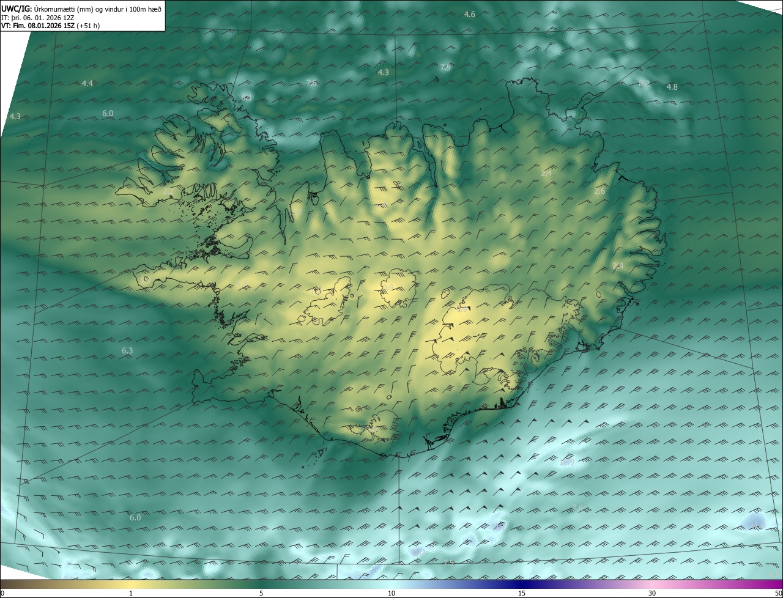
Task: Select the 'VT: Fim. 08.01.2026 15Z (+51 h)' line
Action: (51, 26)
